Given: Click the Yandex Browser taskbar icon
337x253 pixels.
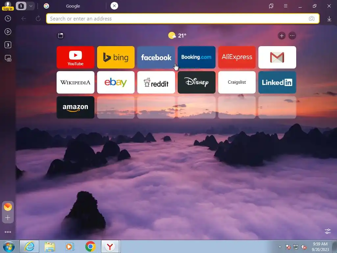Looking at the screenshot, I should point(110,246).
